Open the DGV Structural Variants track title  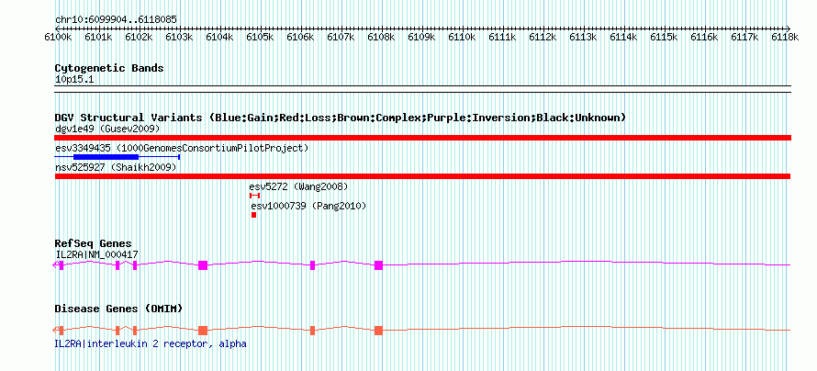pos(340,118)
